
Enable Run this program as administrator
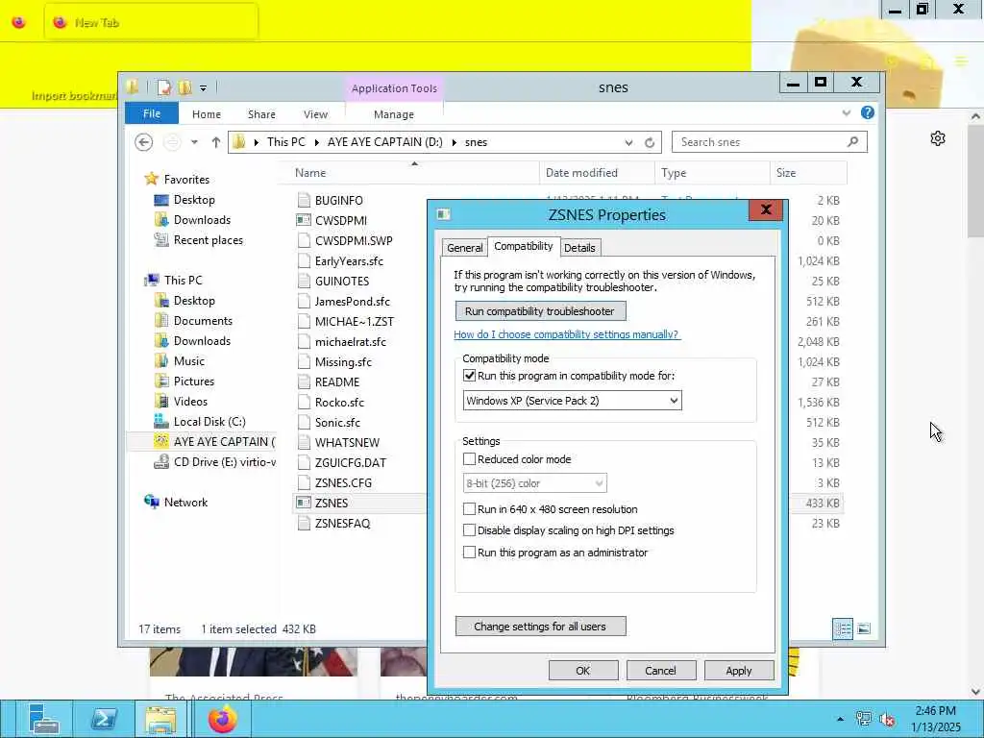click(x=469, y=553)
